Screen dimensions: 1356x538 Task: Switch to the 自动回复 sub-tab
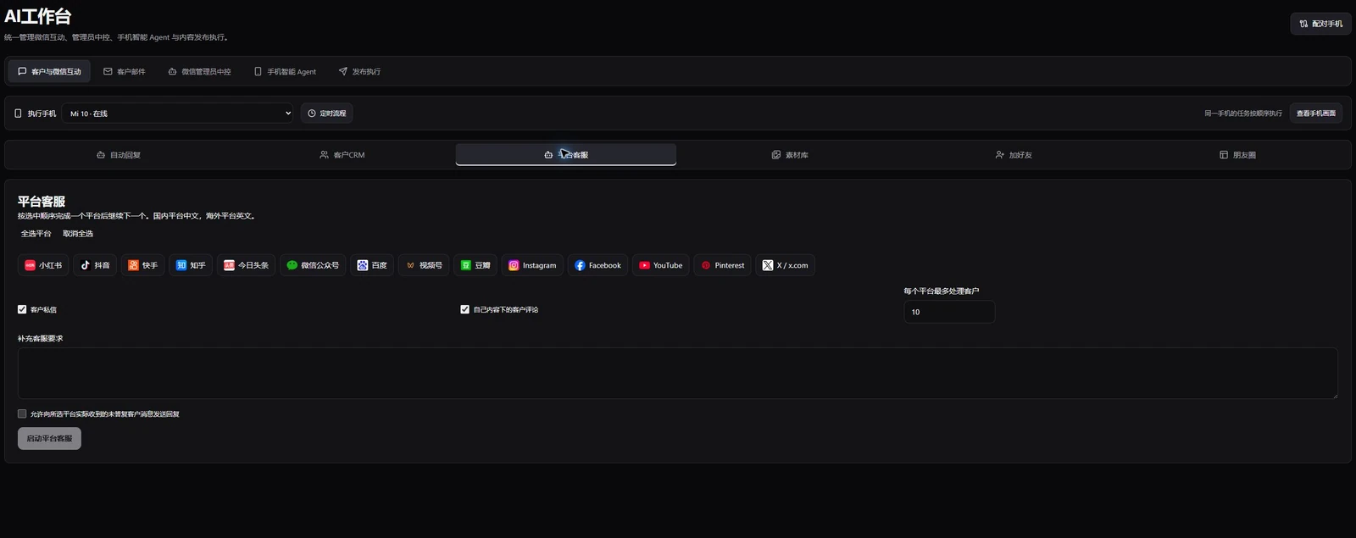pyautogui.click(x=119, y=155)
